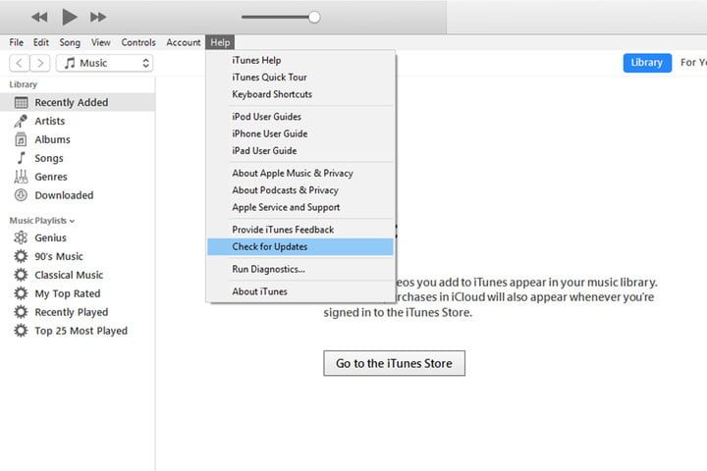Viewport: 707px width, 471px height.
Task: Click the Play button
Action: click(x=69, y=17)
